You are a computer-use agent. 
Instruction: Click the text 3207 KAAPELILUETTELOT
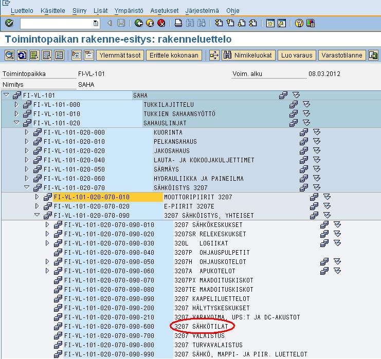coord(212,298)
